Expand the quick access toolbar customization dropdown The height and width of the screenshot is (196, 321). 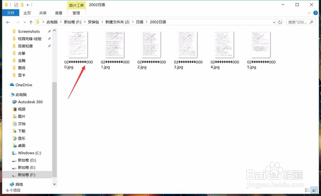point(27,5)
